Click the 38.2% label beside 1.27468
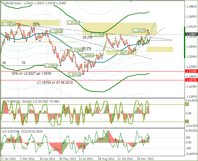 87,48
